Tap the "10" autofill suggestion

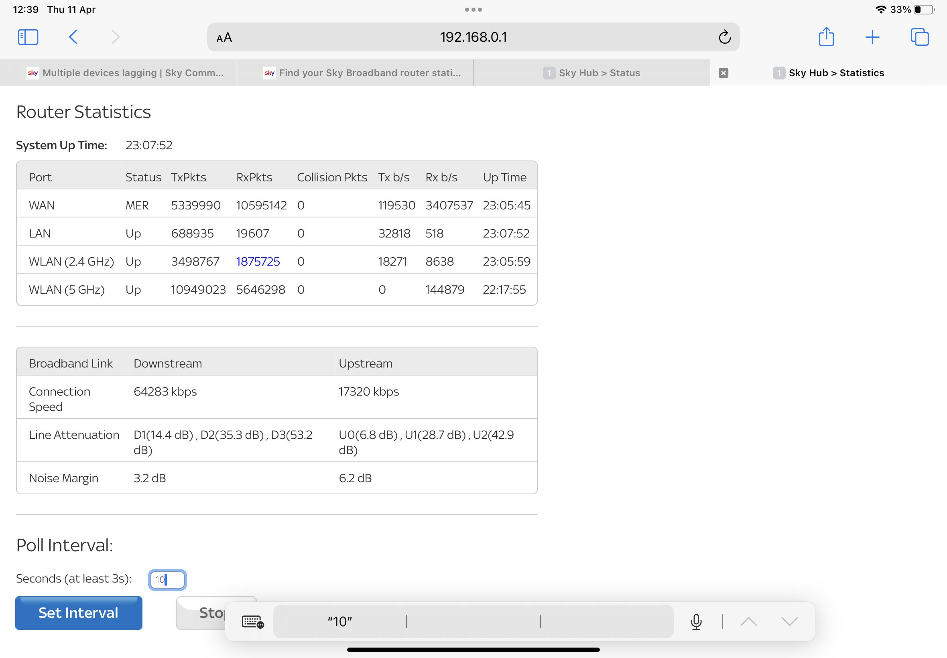click(340, 621)
